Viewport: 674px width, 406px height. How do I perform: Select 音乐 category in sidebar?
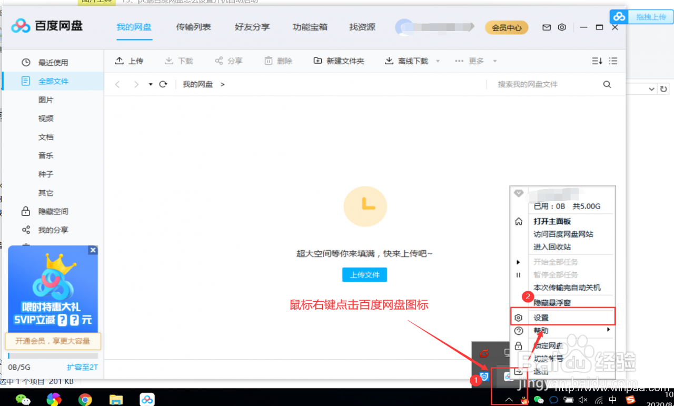(46, 156)
